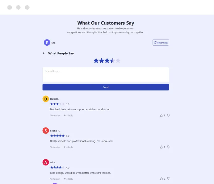Focus the Type a Review text box
214x184 pixels.
[106, 75]
